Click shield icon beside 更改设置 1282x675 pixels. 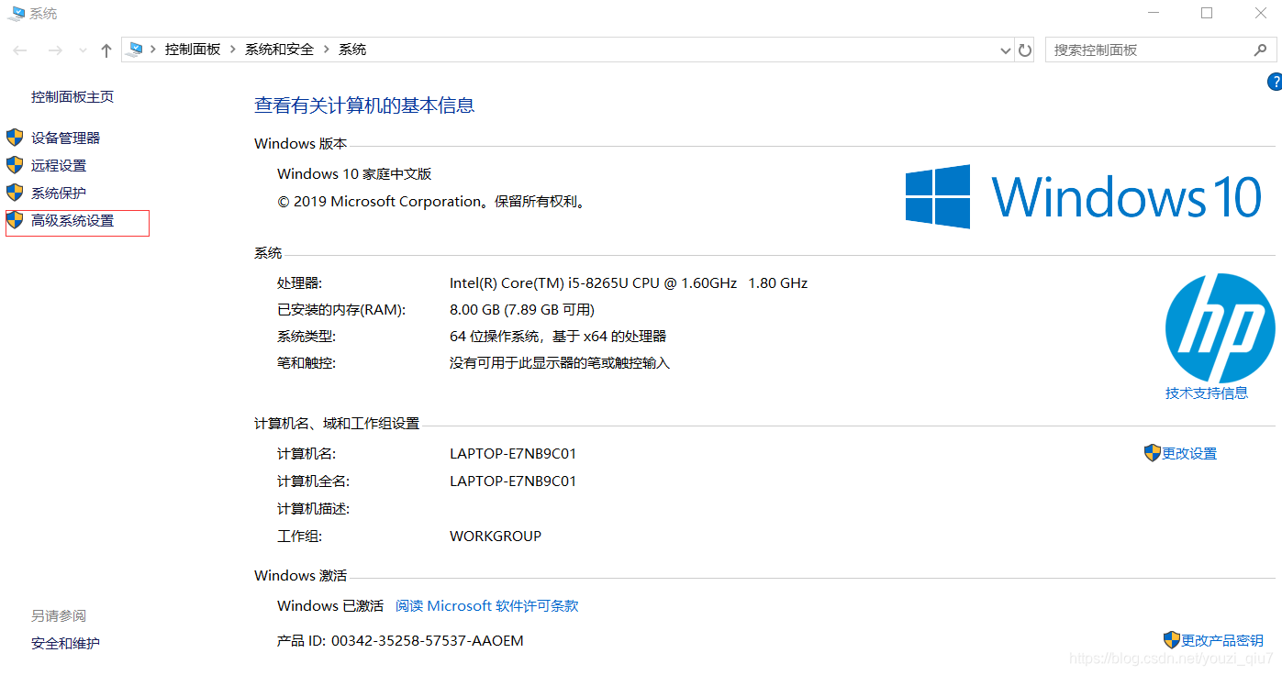tap(1153, 453)
